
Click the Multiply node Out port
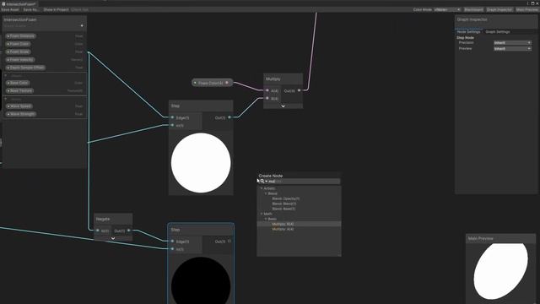[299, 90]
